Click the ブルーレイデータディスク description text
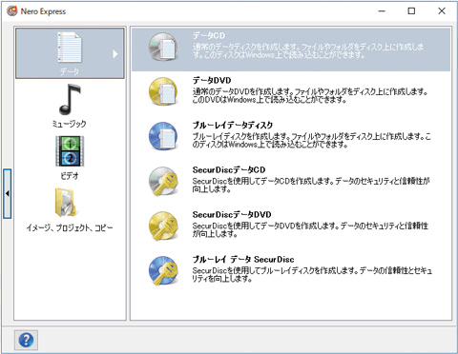 [x=312, y=141]
